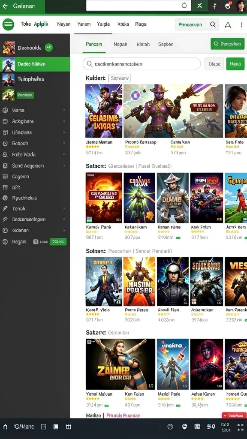Click the green hamburger menu icon
The image size is (247, 439).
(x=8, y=24)
